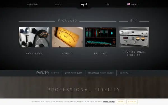
Task: Open the Dutch Audio Event link
Action: 74,73
